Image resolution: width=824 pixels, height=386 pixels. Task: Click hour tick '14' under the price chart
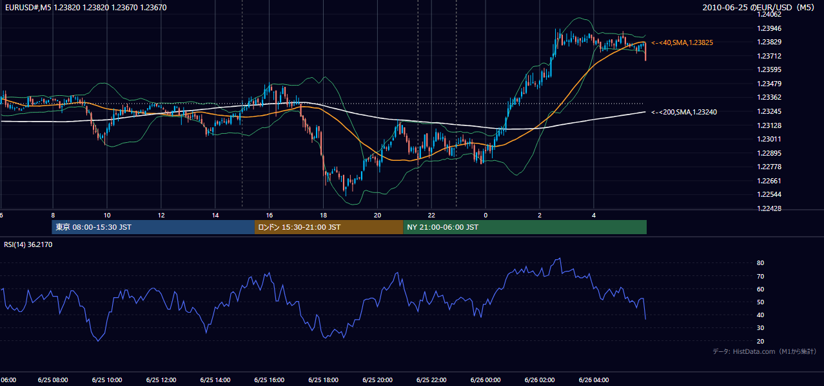coord(215,215)
